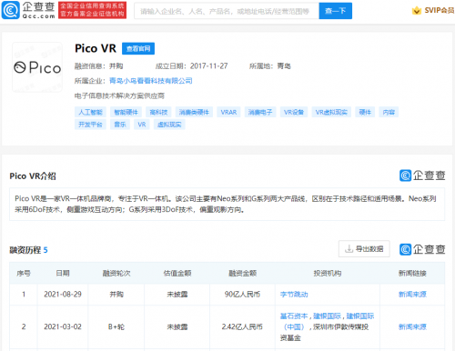Focus the company name search field
Screen dimensions: 455x351
pyautogui.click(x=227, y=11)
